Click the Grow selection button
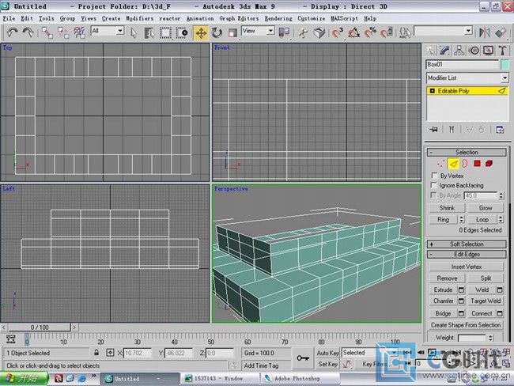 486,208
